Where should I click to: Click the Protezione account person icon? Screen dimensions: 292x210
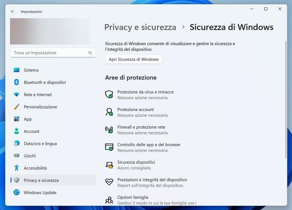(109, 112)
